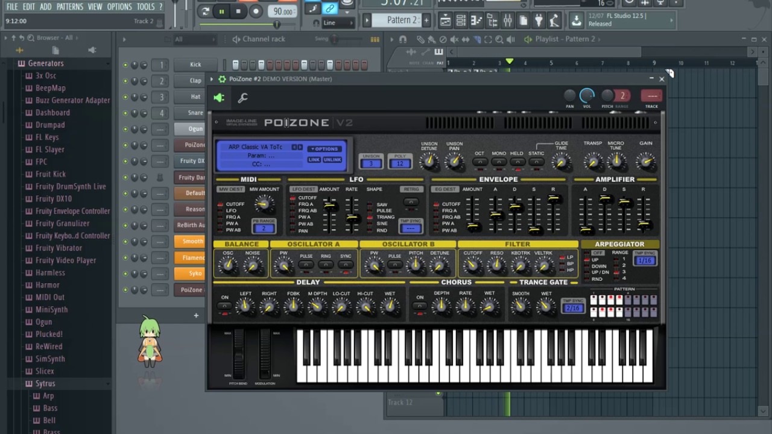Click the TRACK selector in PoiZone header
772x434 pixels.
(651, 95)
